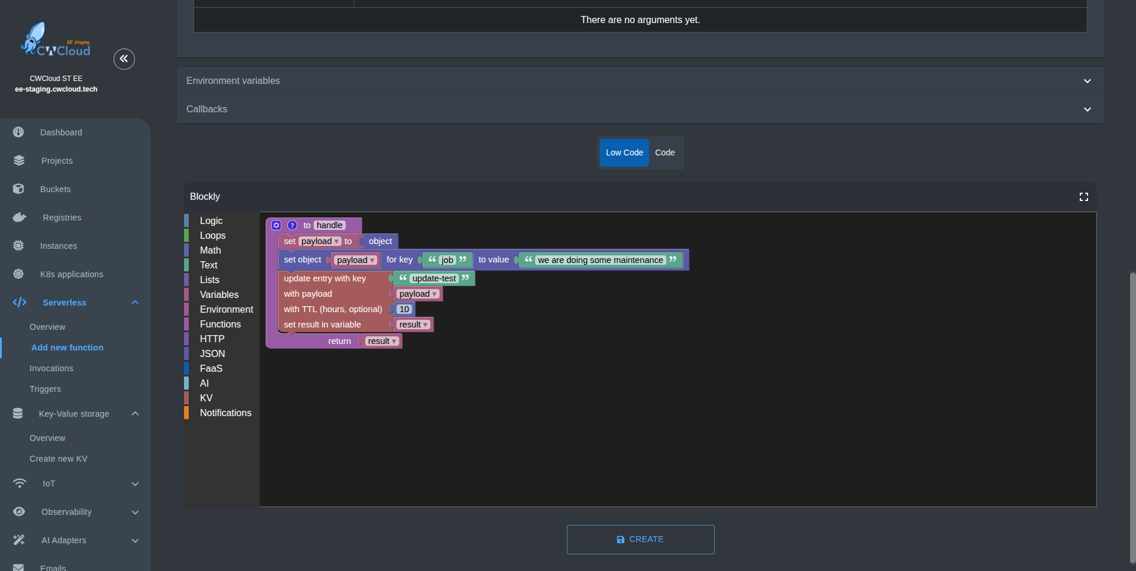This screenshot has height=571, width=1136.
Task: Open Instances via its chip icon
Action: (x=19, y=246)
